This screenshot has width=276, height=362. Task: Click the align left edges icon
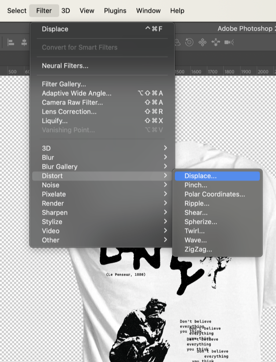[x=11, y=43]
